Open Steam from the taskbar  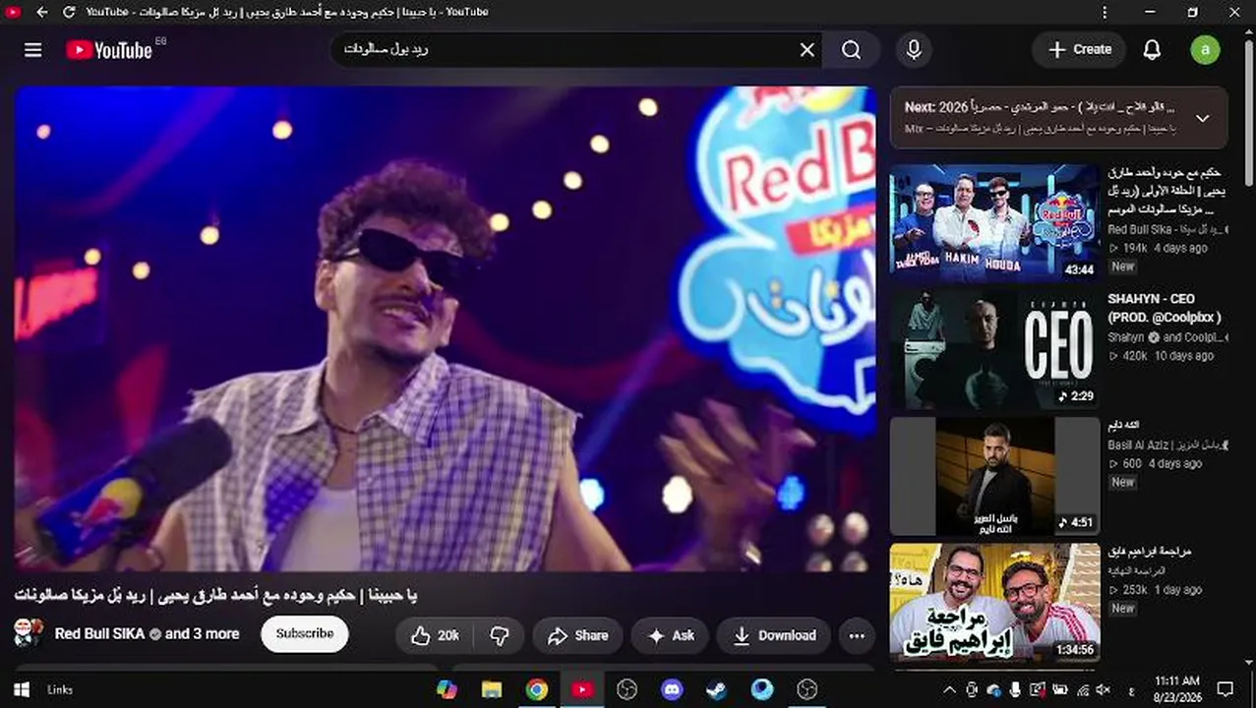tap(717, 689)
